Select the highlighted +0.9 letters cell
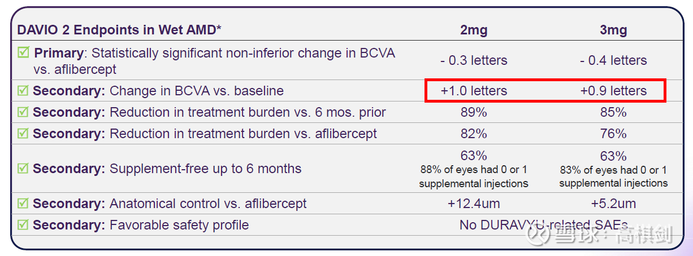Viewport: 693px width, 256px height. (613, 91)
